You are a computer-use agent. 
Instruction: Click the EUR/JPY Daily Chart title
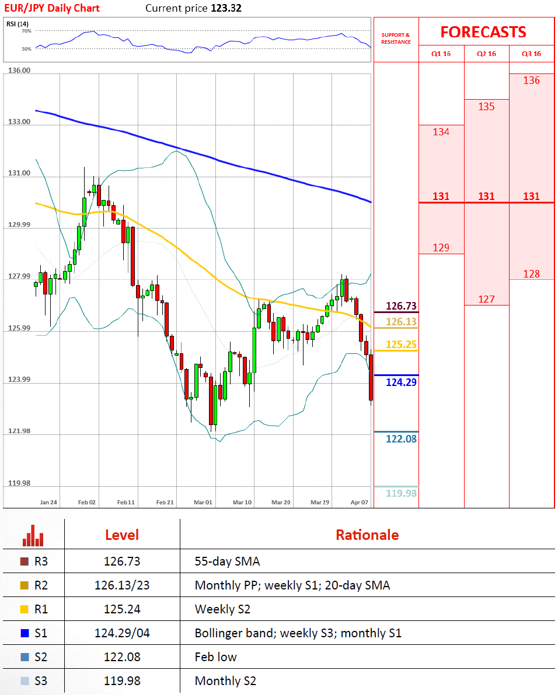click(x=52, y=8)
